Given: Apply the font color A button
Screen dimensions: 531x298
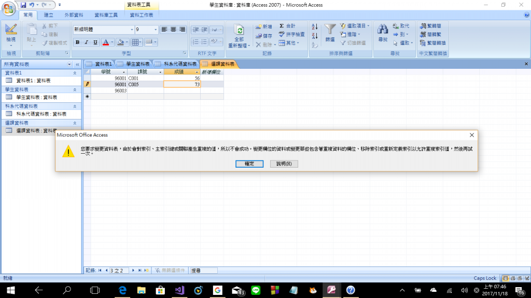Looking at the screenshot, I should (106, 42).
